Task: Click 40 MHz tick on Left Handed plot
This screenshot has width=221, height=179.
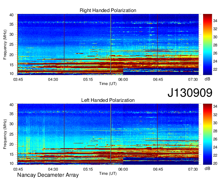Action: coord(11,105)
